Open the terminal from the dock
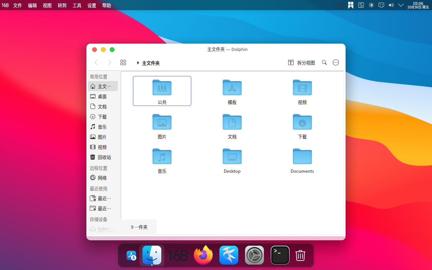This screenshot has height=270, width=432. (280, 255)
